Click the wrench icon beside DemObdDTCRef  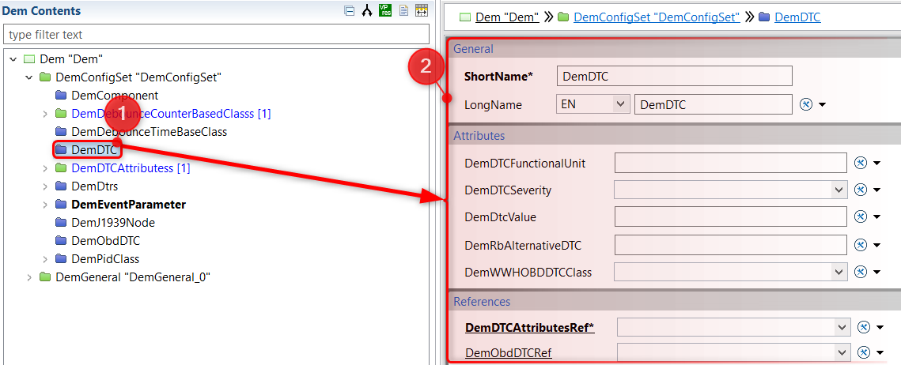tap(864, 352)
